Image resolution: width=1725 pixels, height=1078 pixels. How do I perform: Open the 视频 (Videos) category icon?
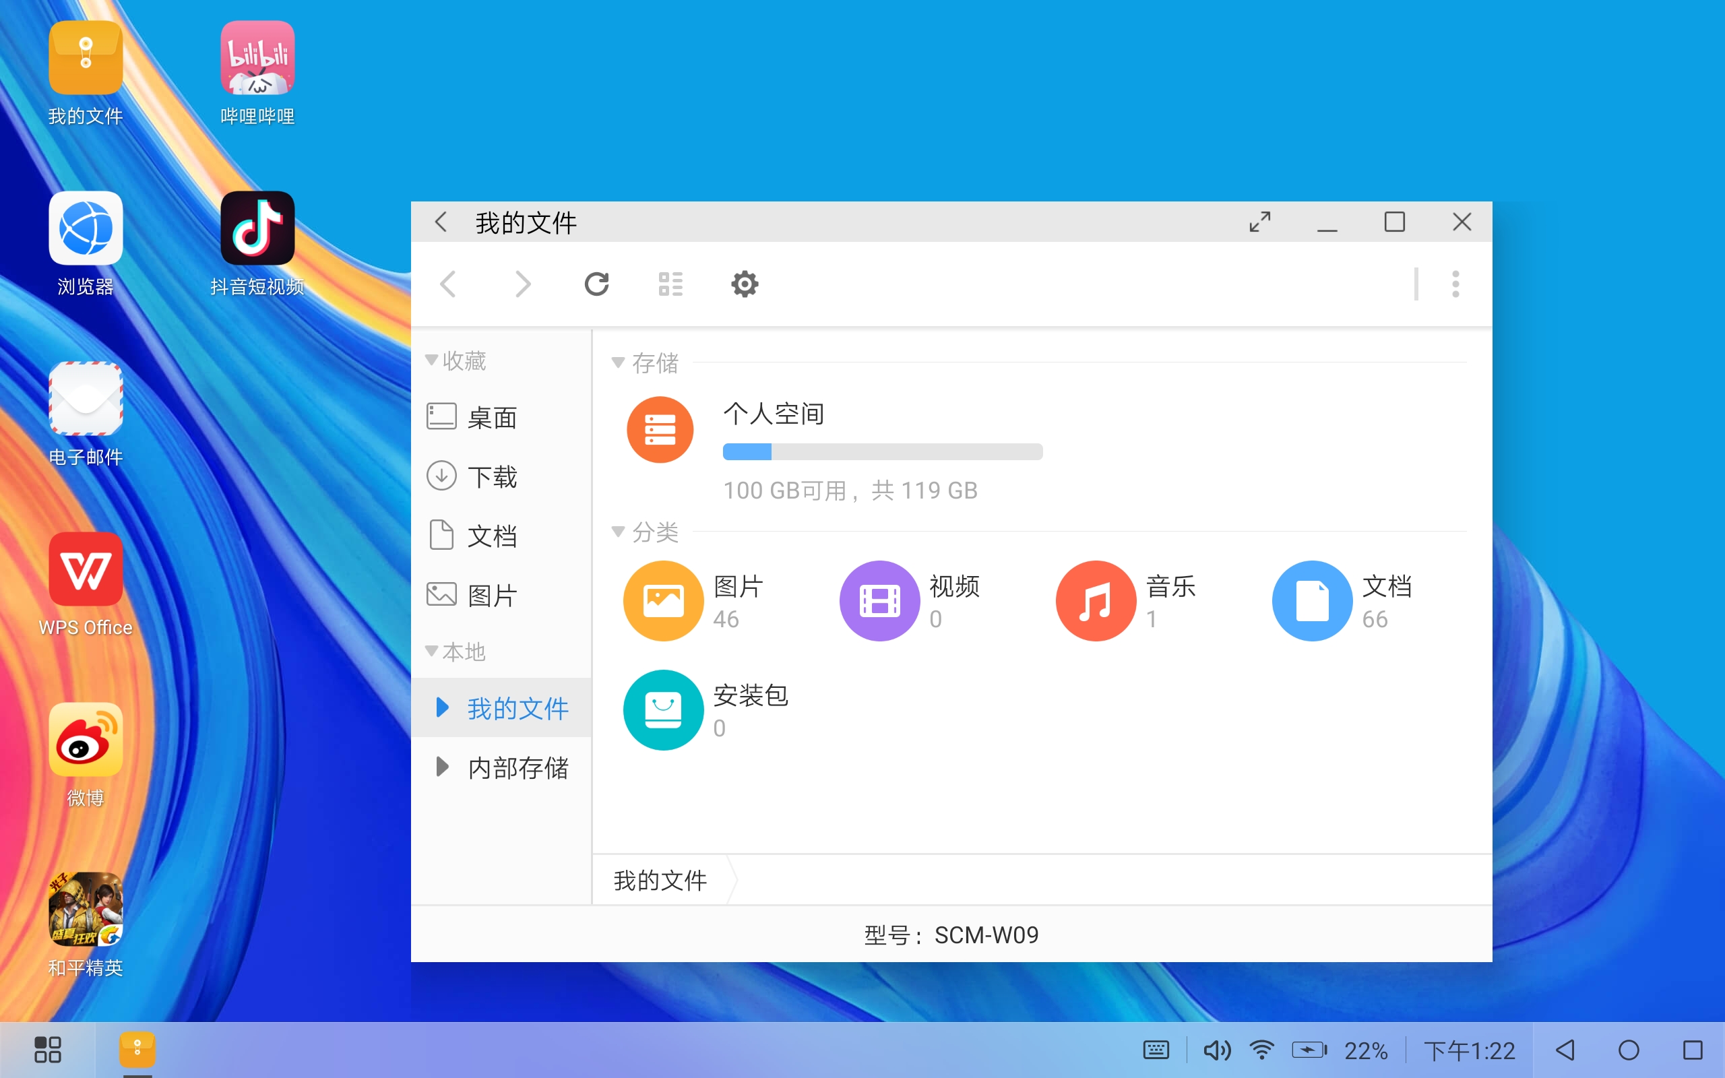pos(879,600)
